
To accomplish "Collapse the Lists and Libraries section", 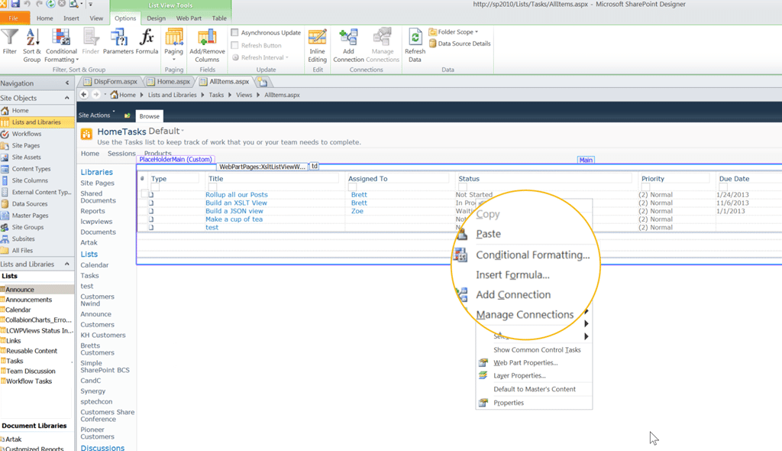I will tap(67, 264).
